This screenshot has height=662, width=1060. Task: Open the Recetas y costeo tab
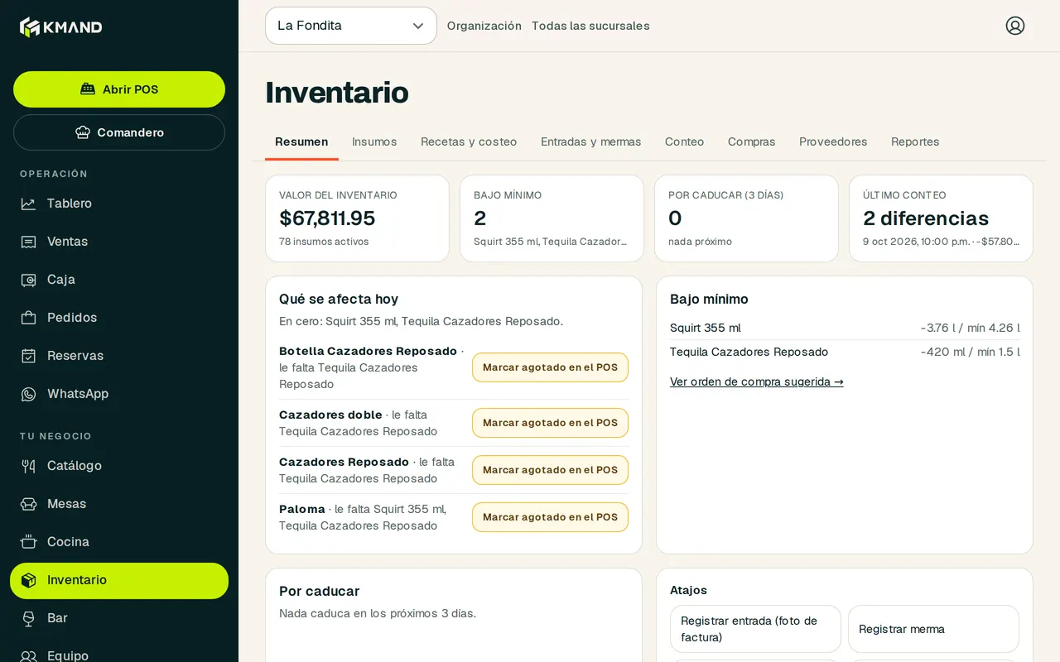pos(469,142)
